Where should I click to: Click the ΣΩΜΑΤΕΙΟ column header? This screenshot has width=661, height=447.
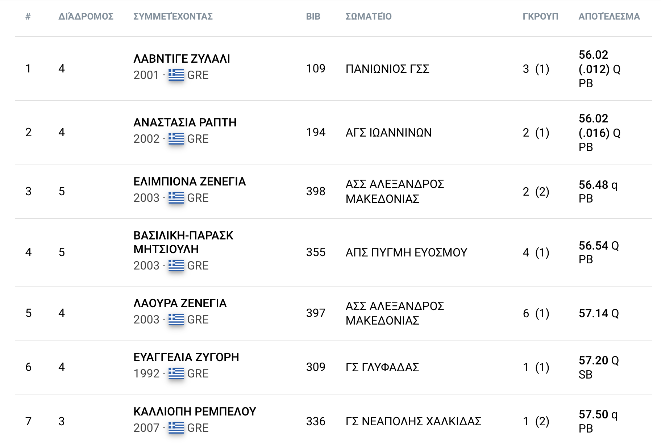(368, 16)
